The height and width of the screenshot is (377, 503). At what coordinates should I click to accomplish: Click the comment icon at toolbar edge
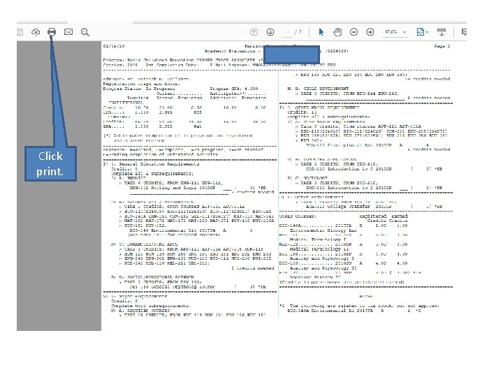tap(464, 31)
